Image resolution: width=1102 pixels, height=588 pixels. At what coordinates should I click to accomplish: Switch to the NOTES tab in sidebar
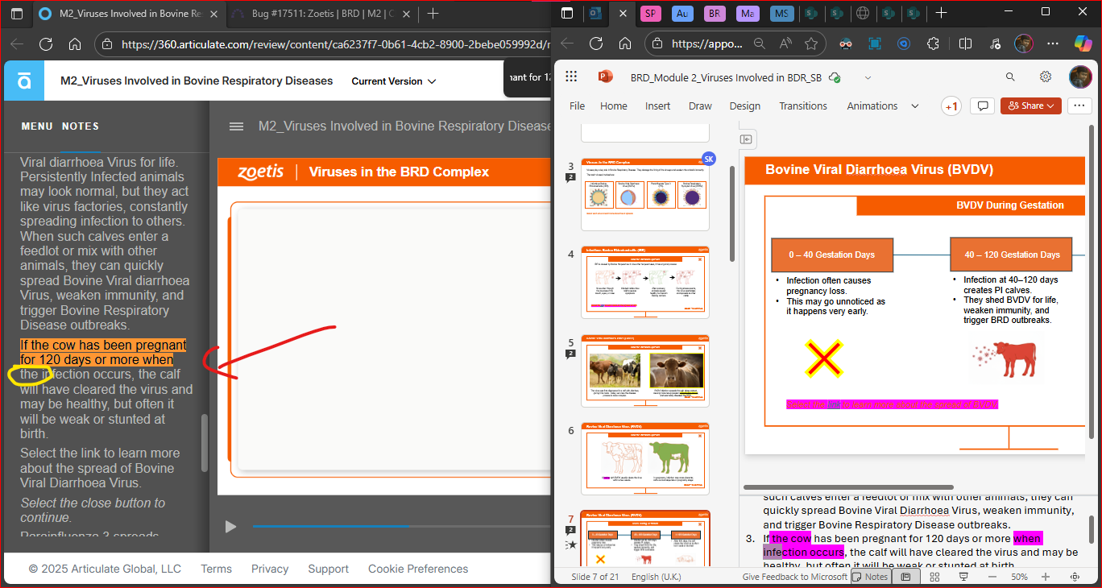coord(81,126)
